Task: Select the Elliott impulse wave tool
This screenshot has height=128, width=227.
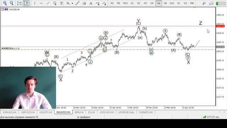Action: (98, 3)
